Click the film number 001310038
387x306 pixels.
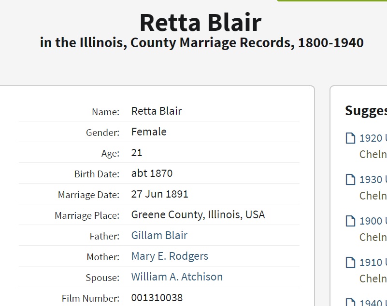pos(157,298)
